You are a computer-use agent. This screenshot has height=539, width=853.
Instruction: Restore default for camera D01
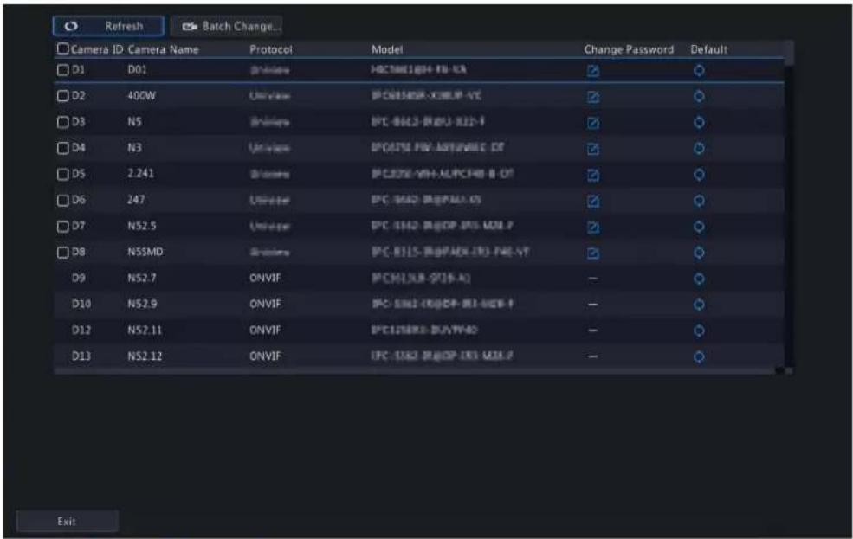[699, 70]
